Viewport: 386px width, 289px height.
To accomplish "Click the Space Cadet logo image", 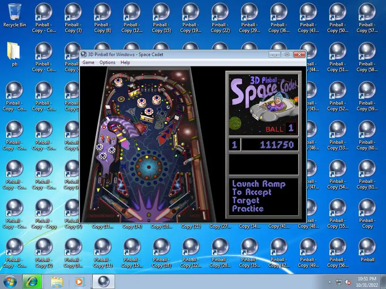I will click(x=263, y=105).
